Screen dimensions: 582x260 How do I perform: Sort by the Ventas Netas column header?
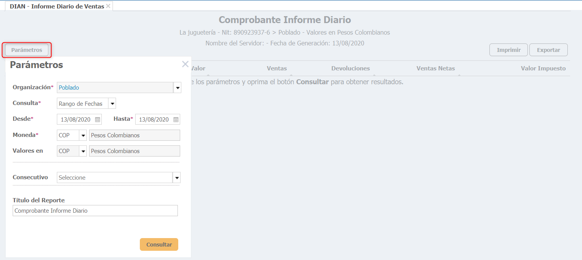(435, 68)
